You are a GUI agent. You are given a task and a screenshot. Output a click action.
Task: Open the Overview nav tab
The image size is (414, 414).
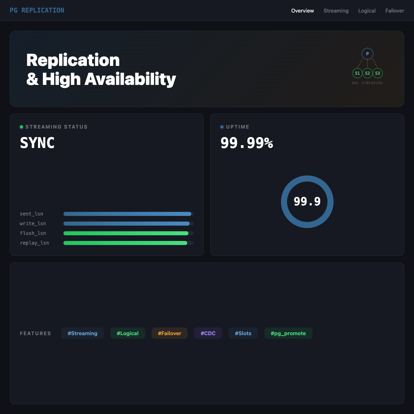coord(302,11)
